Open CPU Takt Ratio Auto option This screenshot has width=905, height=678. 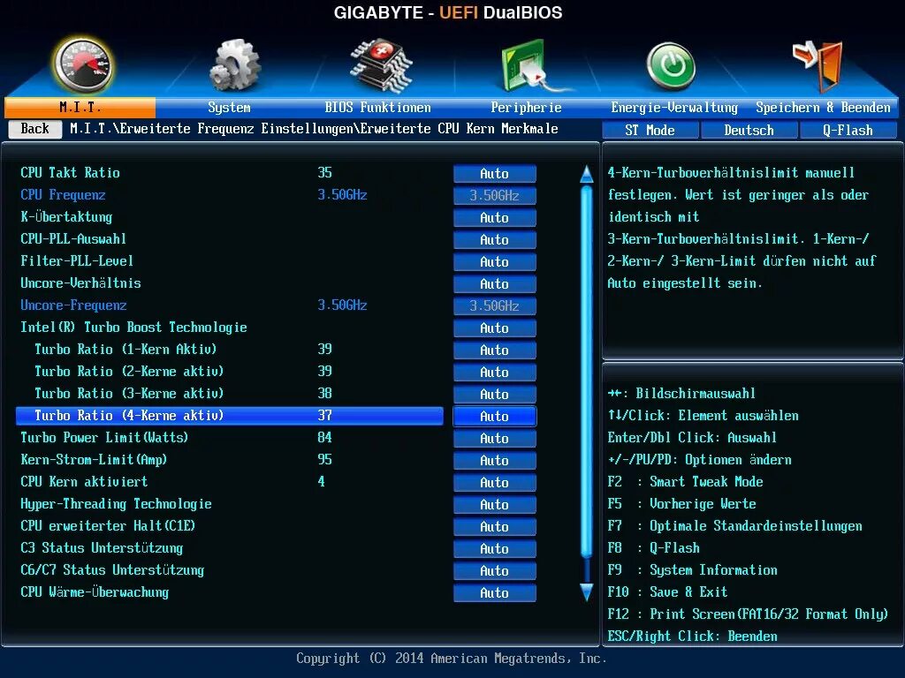tap(495, 174)
